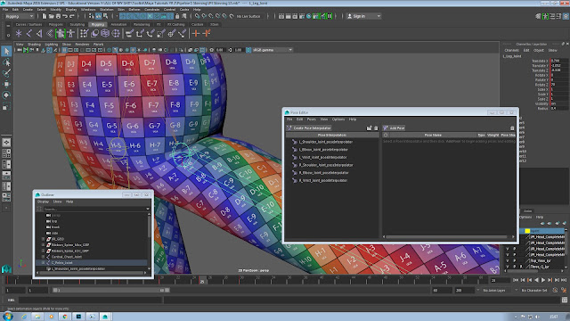Click the Go to Start of playback range button
Screen dimensions: 570x321
click(x=516, y=280)
